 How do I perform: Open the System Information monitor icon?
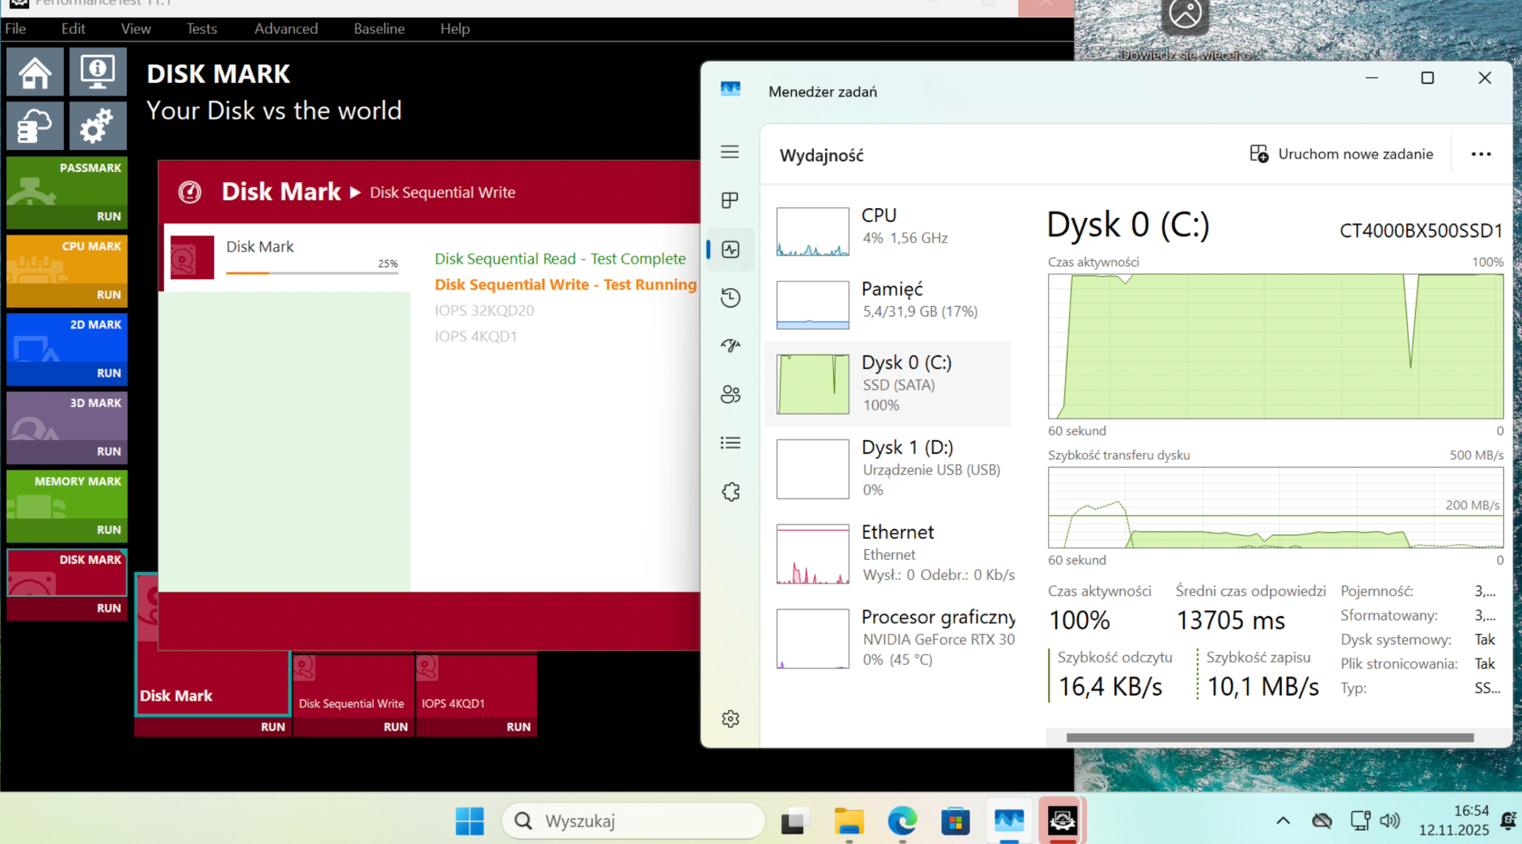[x=98, y=72]
